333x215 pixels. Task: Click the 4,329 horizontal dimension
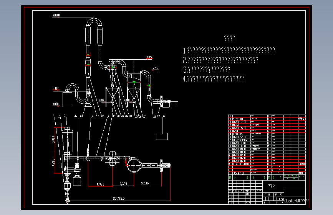tap(123, 184)
